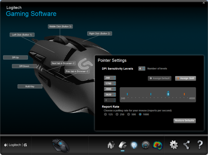Click the 1760 DPI level stepper arrows
This screenshot has height=155, width=208.
114,83
